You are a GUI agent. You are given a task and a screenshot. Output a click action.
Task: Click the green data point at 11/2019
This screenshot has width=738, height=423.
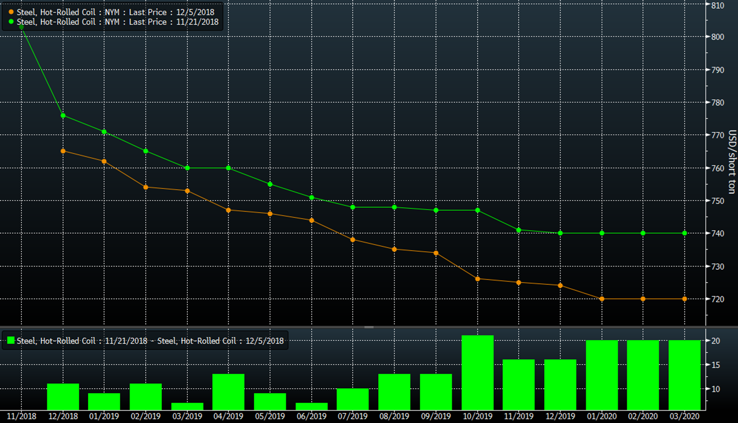tap(519, 230)
